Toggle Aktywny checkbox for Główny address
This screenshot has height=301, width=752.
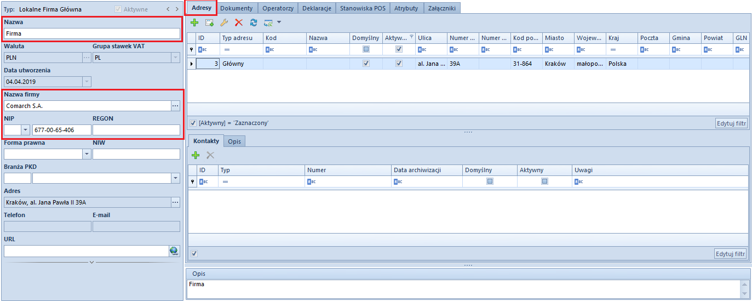(x=399, y=64)
